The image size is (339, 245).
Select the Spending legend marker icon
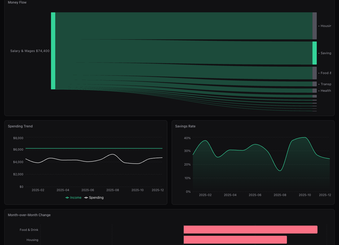(86, 197)
